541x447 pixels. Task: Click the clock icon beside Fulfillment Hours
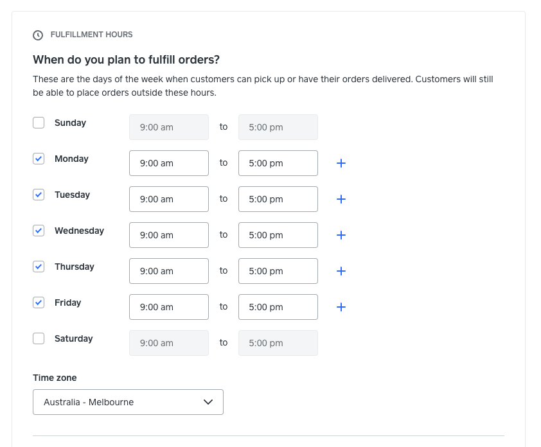pos(38,35)
